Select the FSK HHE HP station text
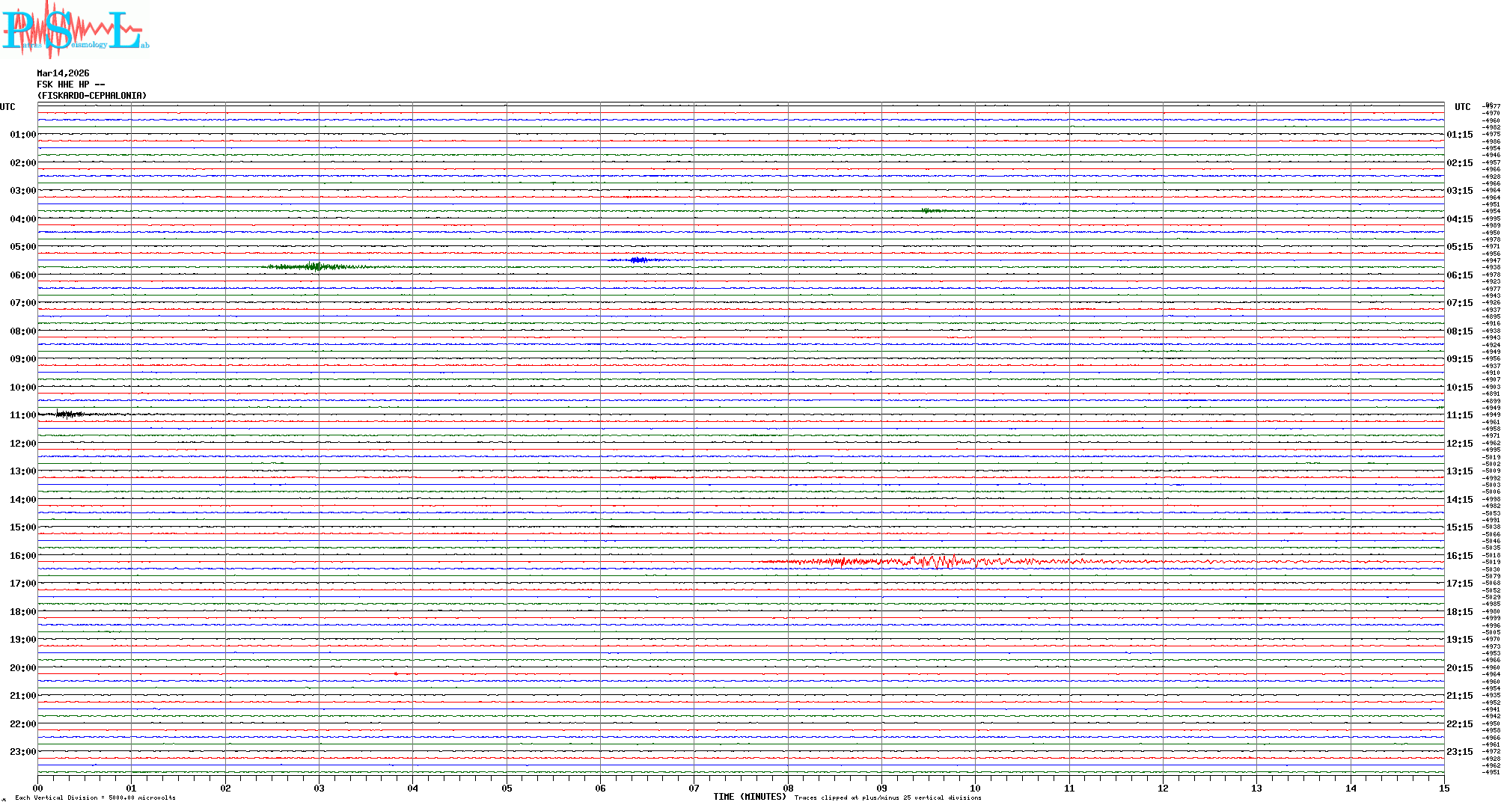The width and height of the screenshot is (1504, 808). pos(70,85)
